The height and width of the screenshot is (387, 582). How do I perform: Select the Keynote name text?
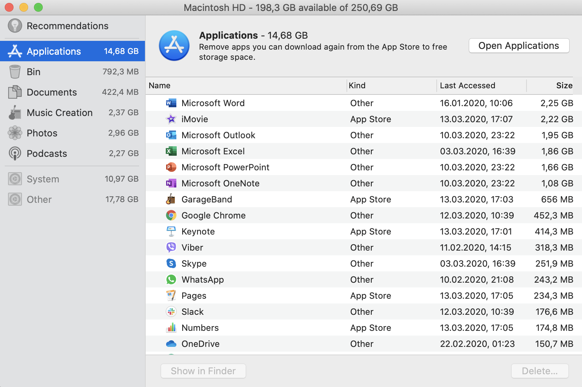click(198, 231)
